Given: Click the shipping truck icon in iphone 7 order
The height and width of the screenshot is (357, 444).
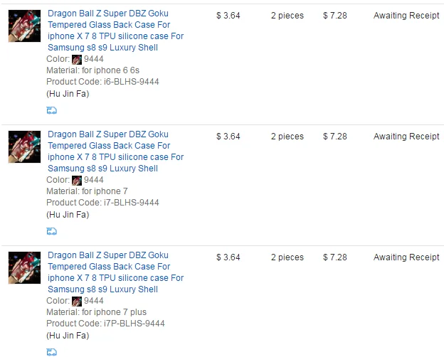Looking at the screenshot, I should tap(51, 231).
